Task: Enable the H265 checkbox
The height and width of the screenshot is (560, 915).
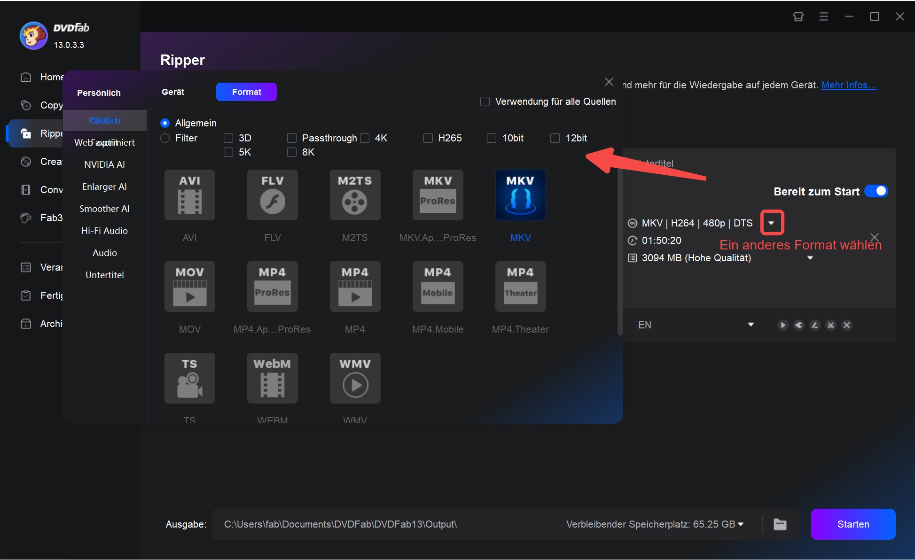Action: click(428, 138)
